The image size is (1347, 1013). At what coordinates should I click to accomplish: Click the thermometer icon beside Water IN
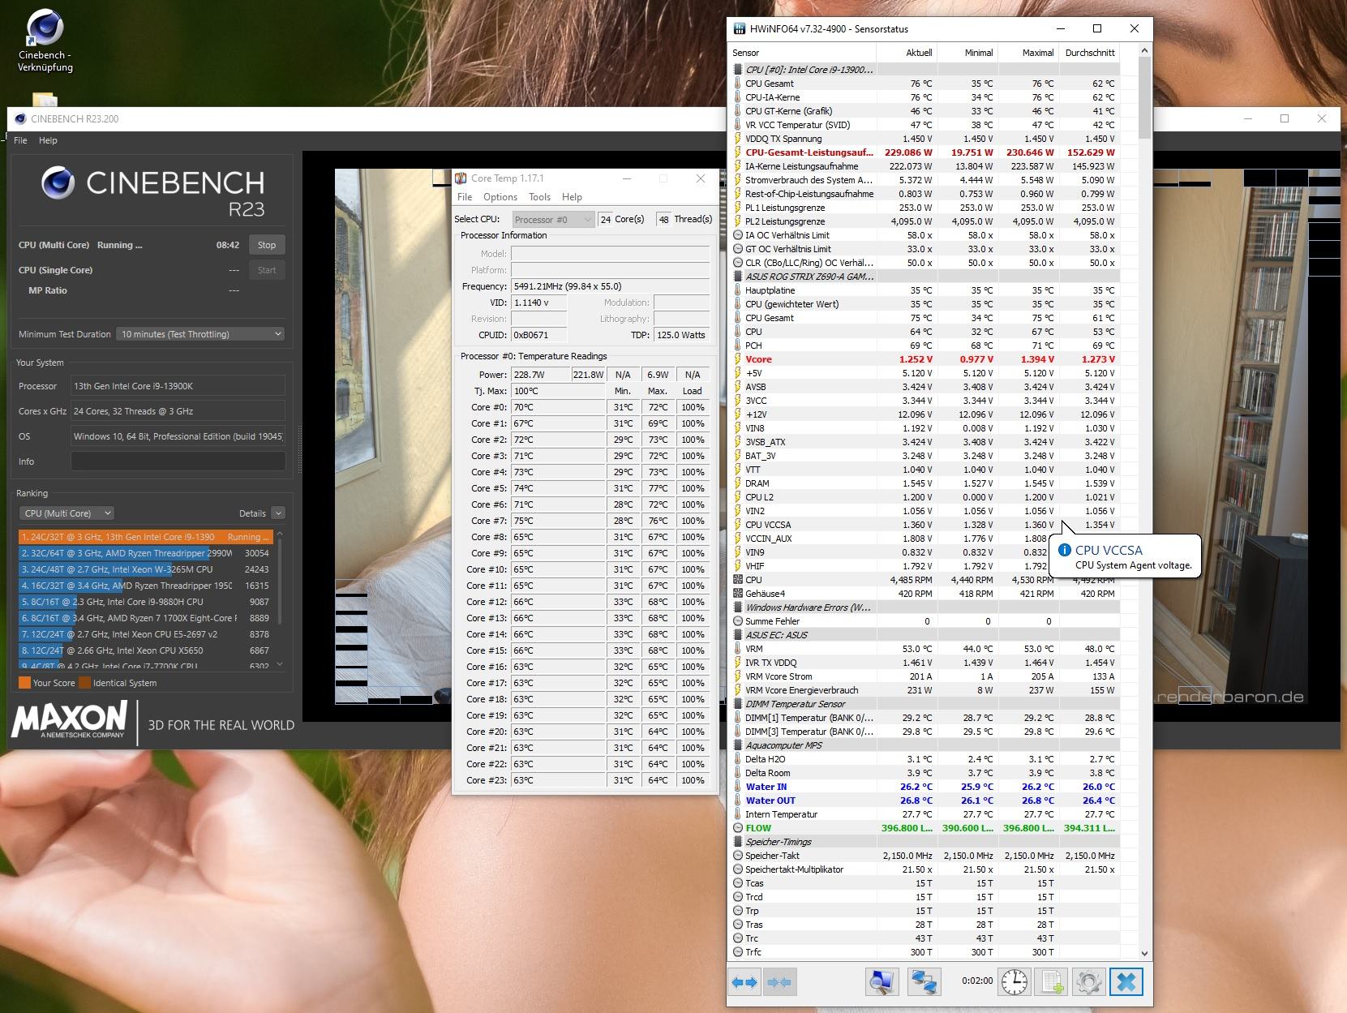coord(738,787)
